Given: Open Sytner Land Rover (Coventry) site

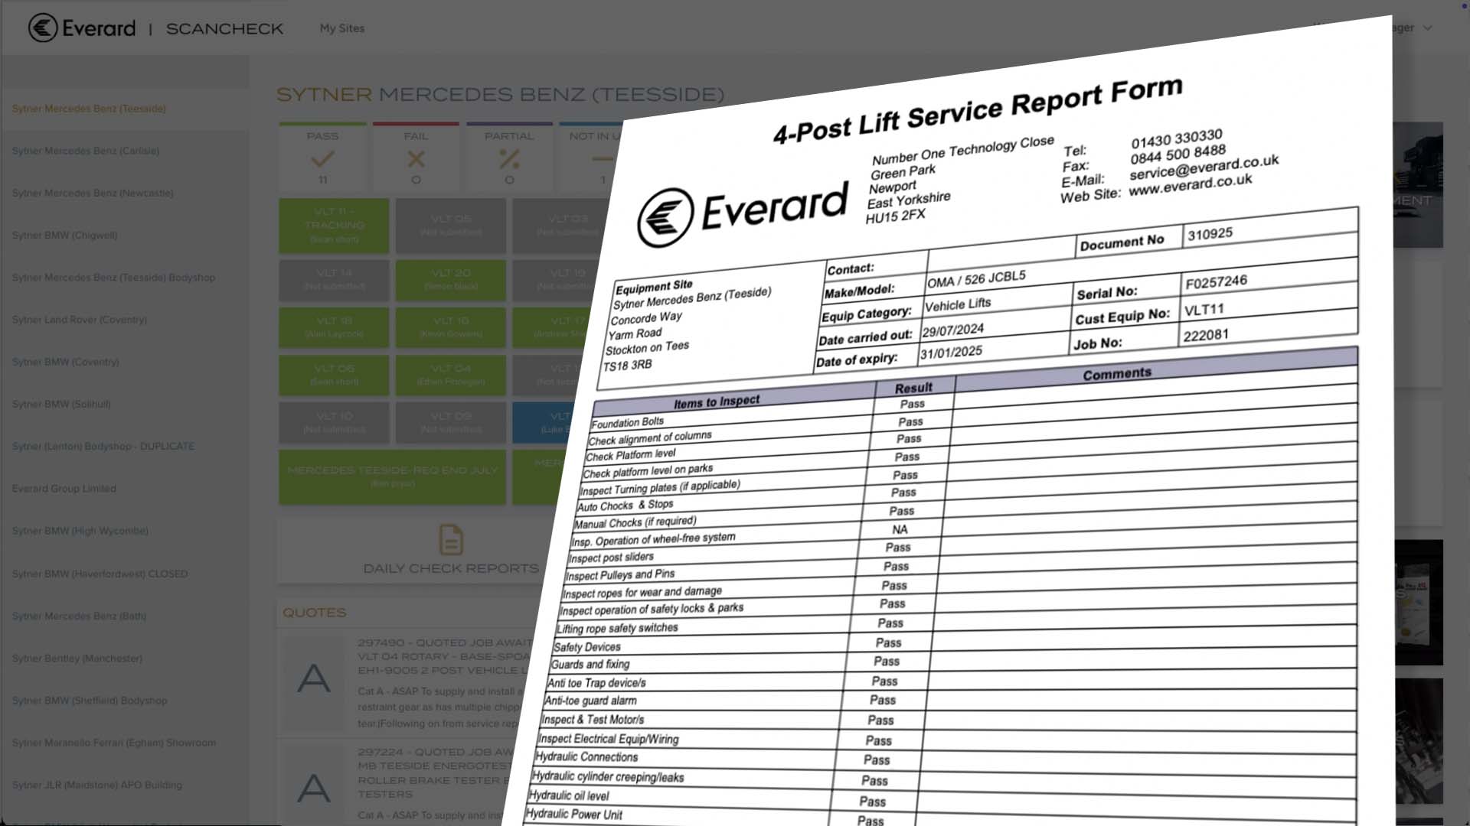Looking at the screenshot, I should [79, 319].
